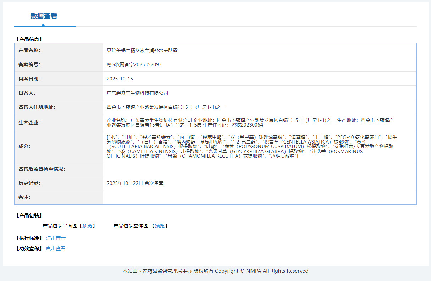431x281 pixels.
Task: Select the 备案人住所地址 address value
Action: [x=166, y=107]
